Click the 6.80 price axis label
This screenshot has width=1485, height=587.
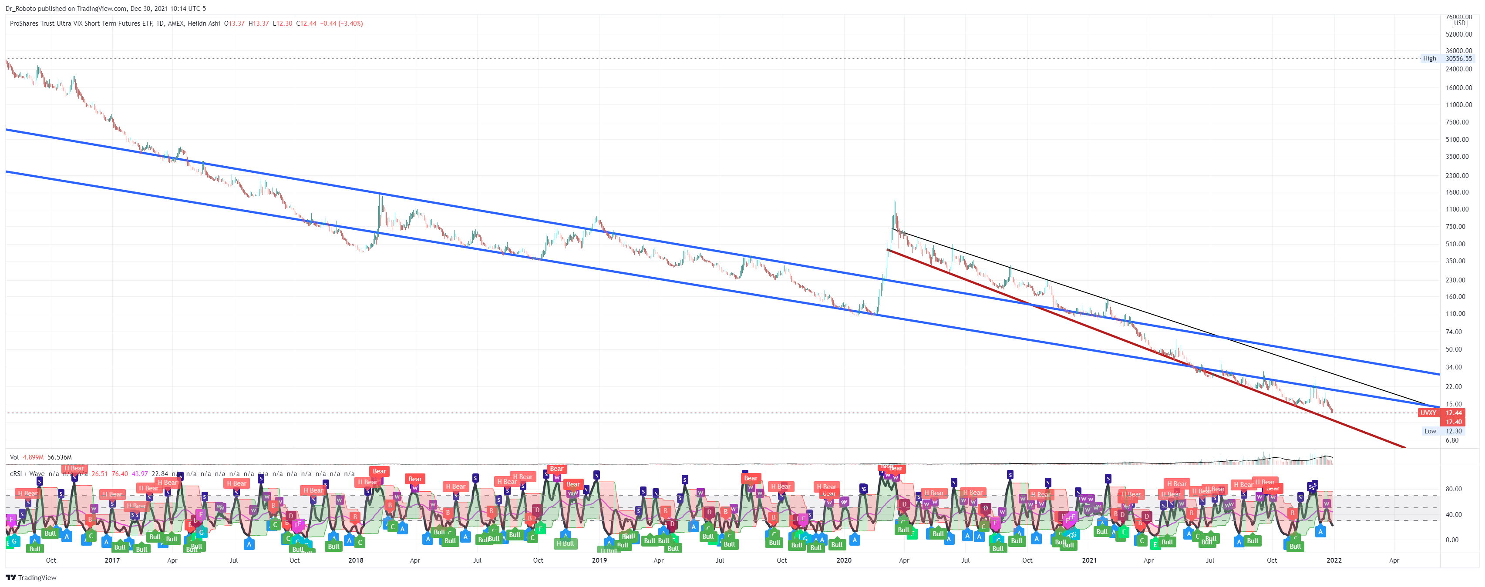click(1452, 441)
